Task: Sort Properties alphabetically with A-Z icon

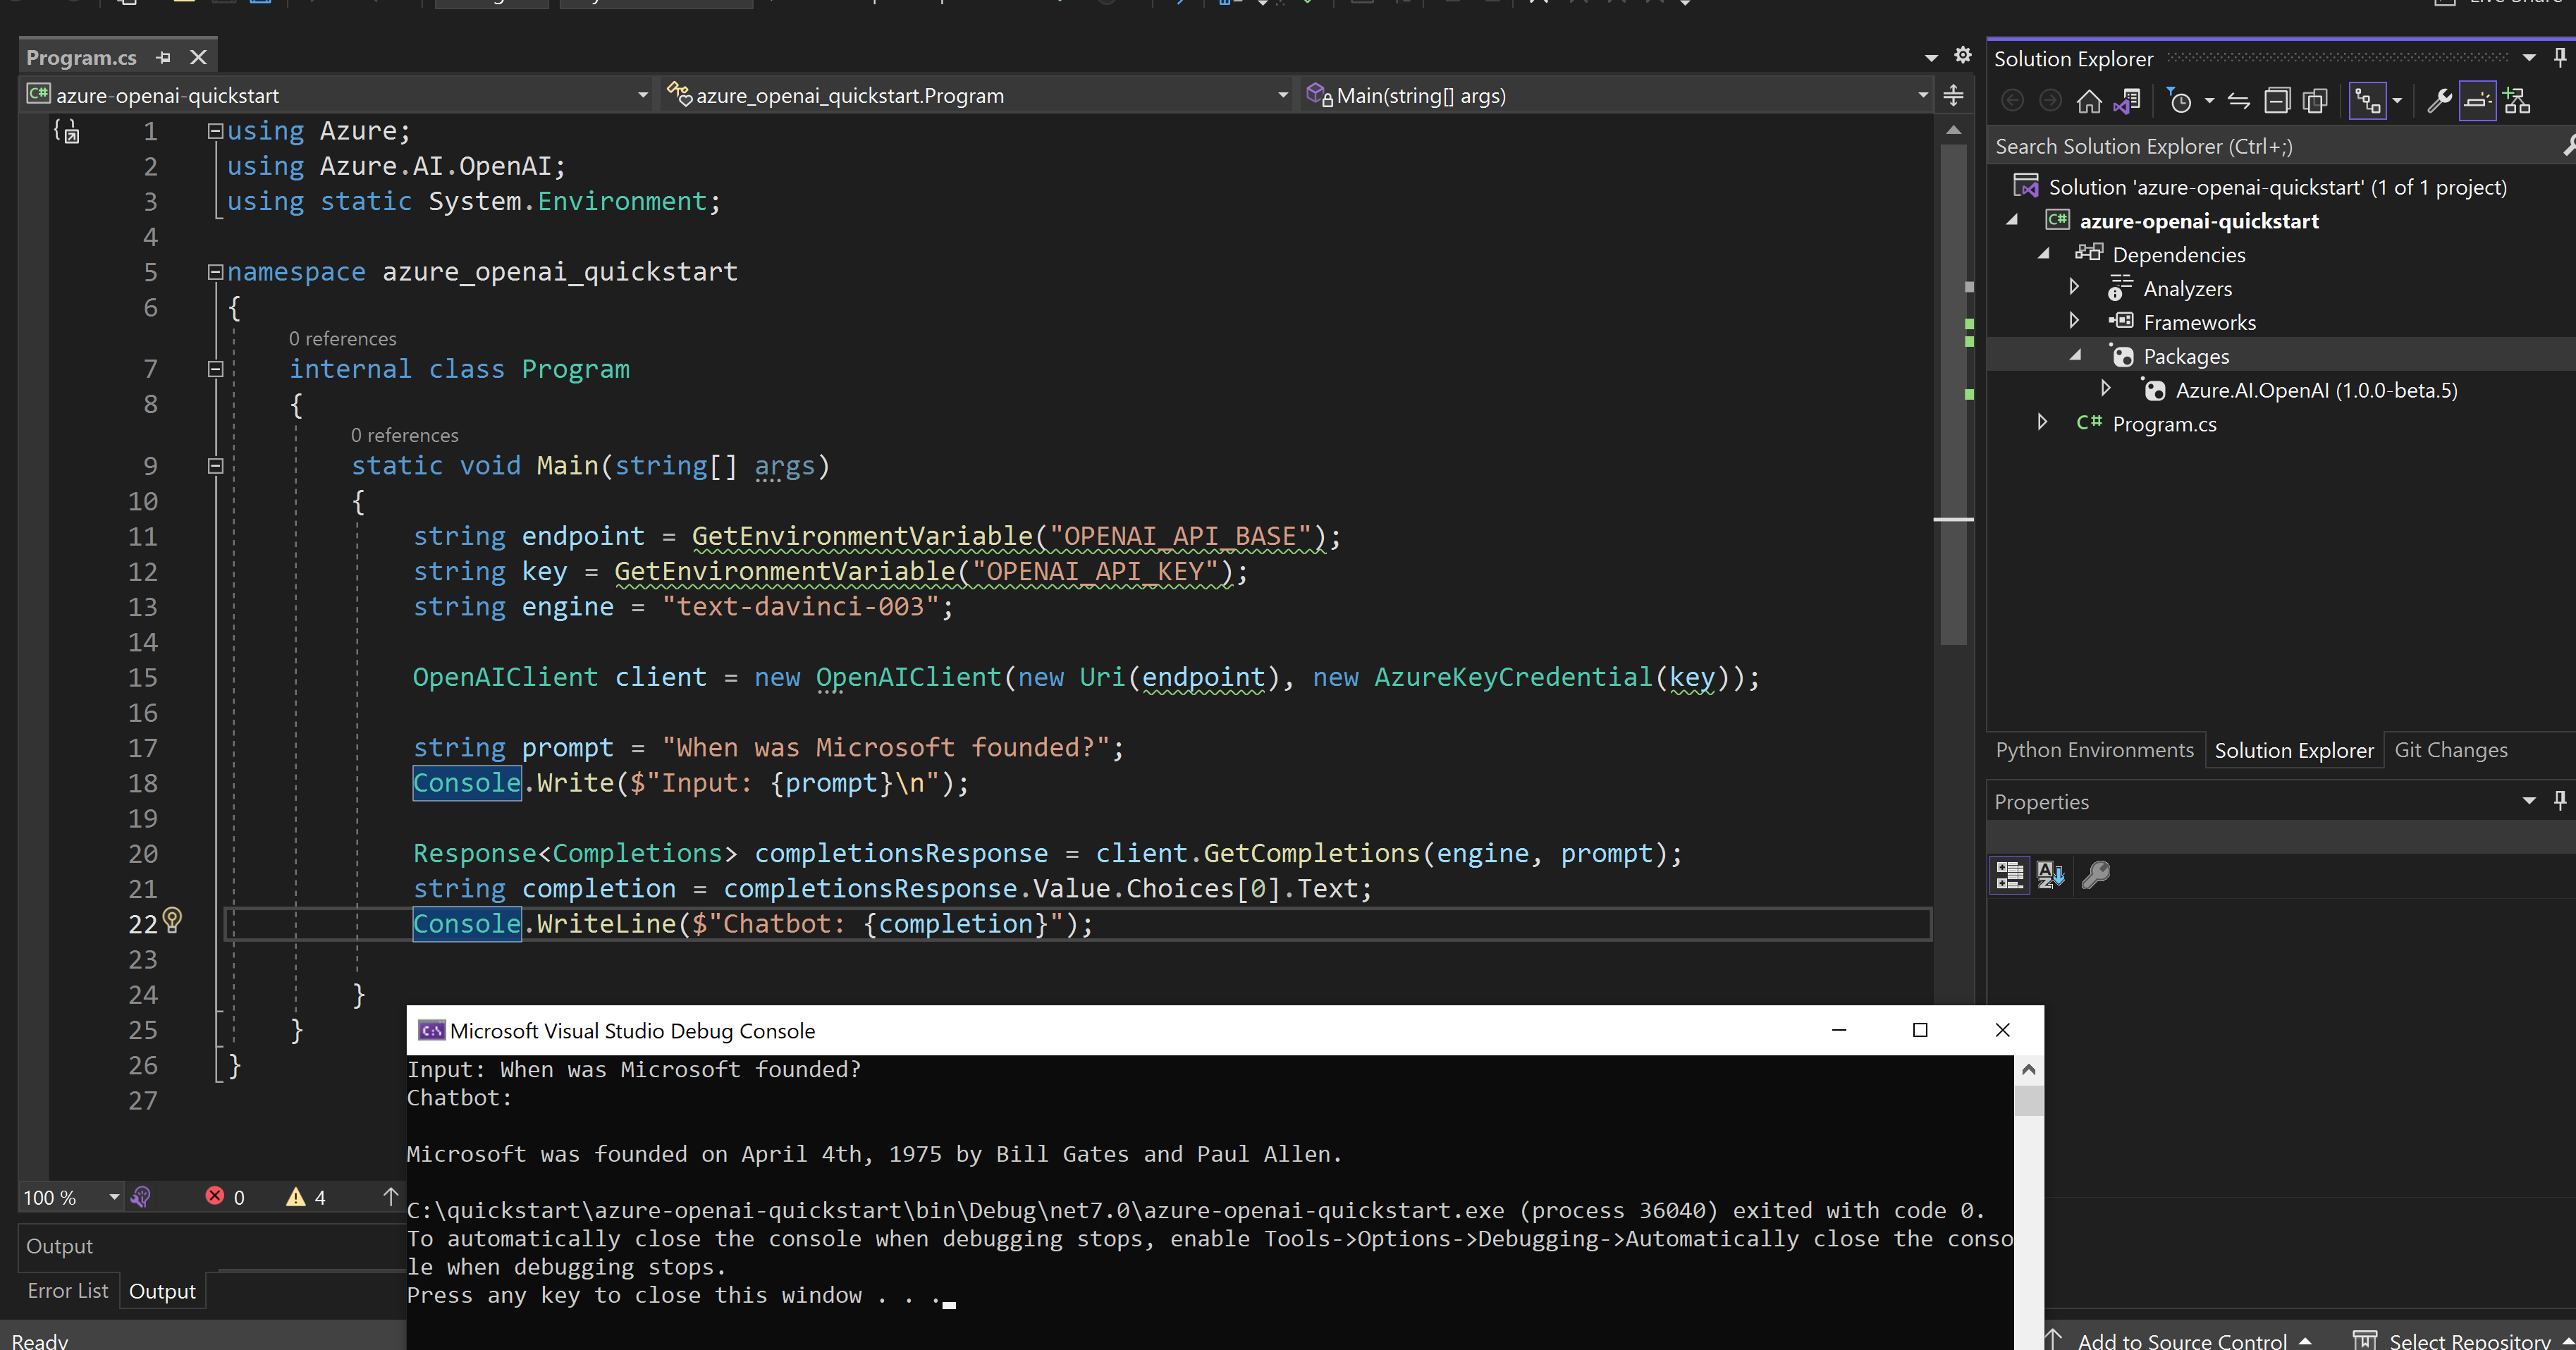Action: pyautogui.click(x=2051, y=875)
